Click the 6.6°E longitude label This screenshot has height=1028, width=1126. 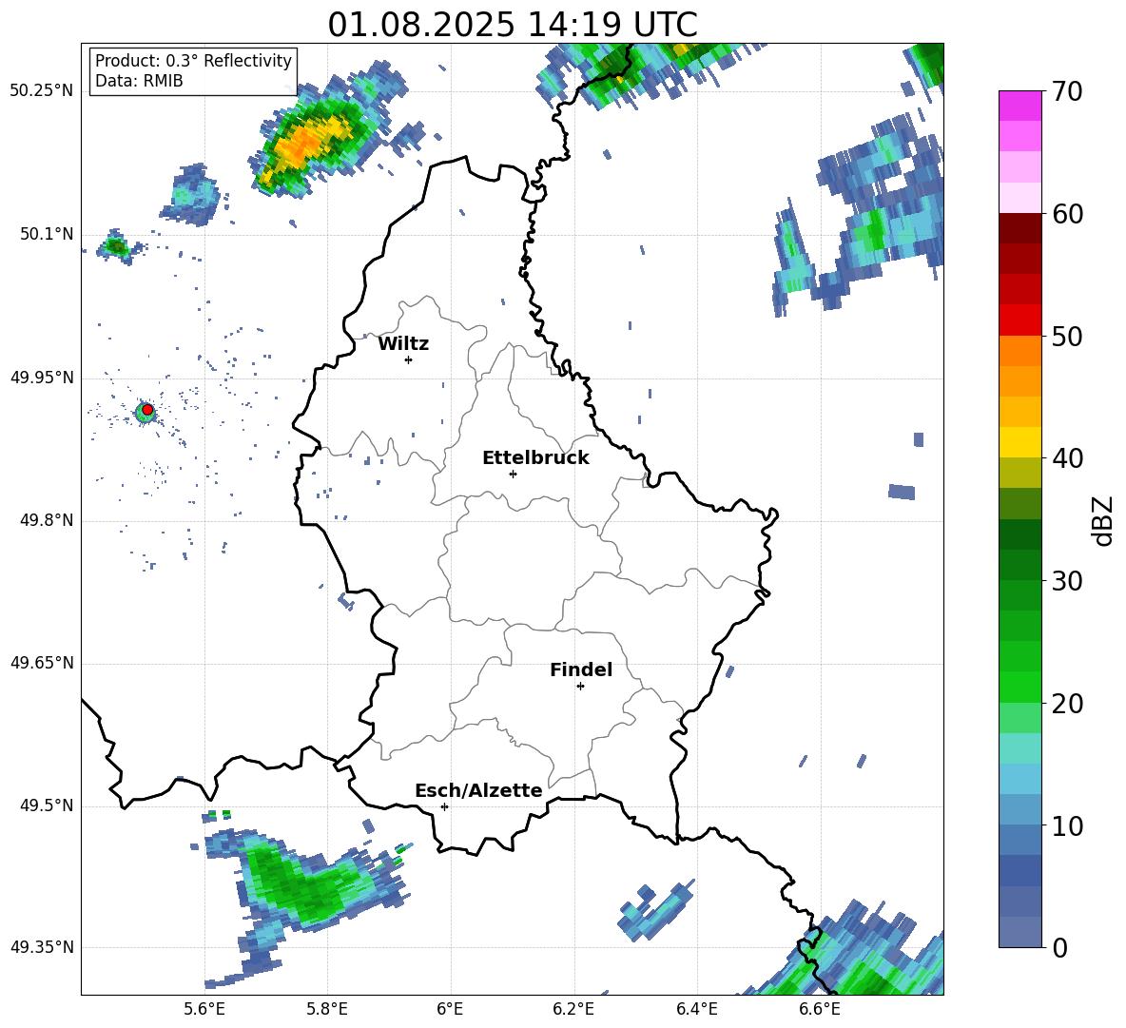point(820,1009)
